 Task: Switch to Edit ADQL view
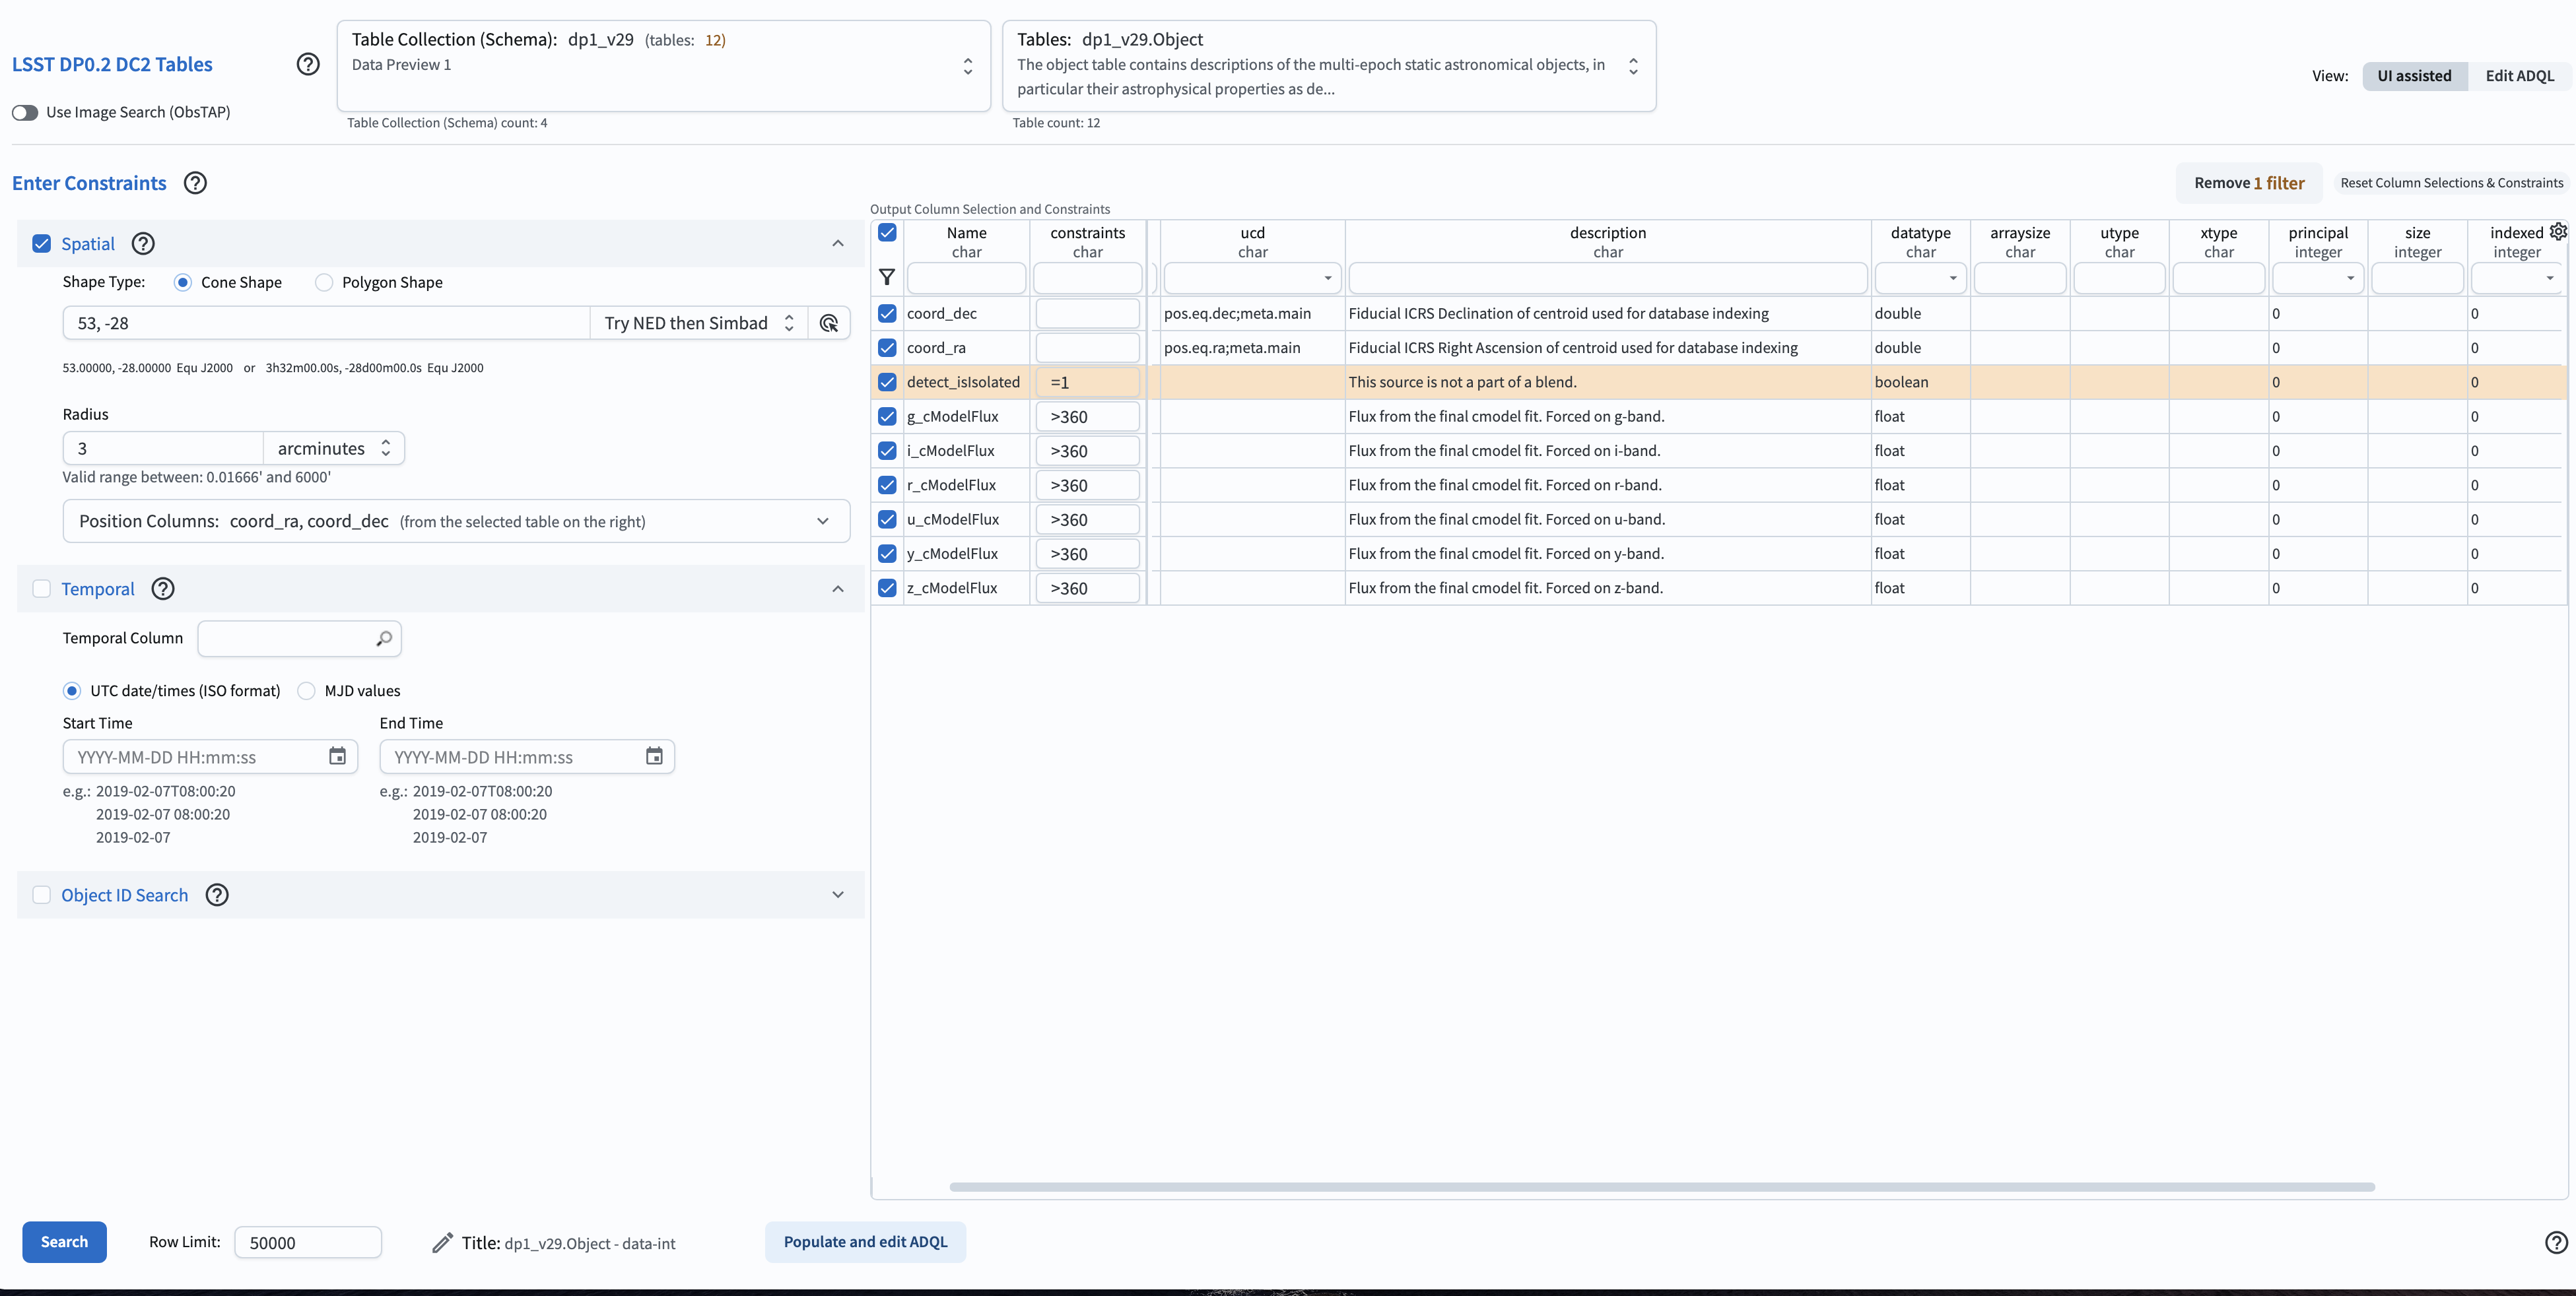[2519, 76]
